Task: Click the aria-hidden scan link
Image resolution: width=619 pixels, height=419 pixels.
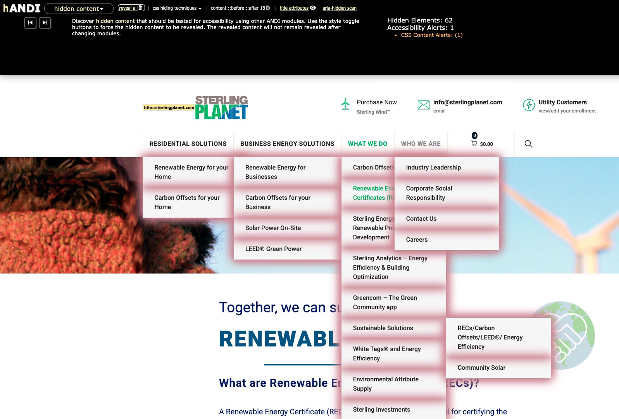Action: coord(339,8)
